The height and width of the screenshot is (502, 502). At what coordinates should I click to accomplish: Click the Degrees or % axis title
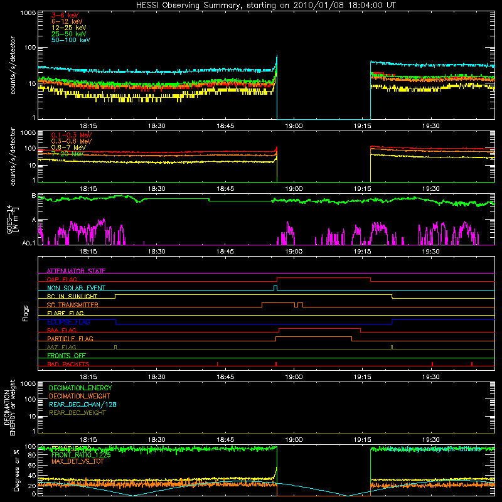coord(16,470)
